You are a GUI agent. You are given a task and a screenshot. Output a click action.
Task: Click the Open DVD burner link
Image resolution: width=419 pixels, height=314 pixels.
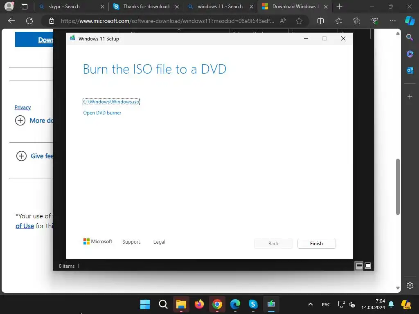click(x=102, y=113)
